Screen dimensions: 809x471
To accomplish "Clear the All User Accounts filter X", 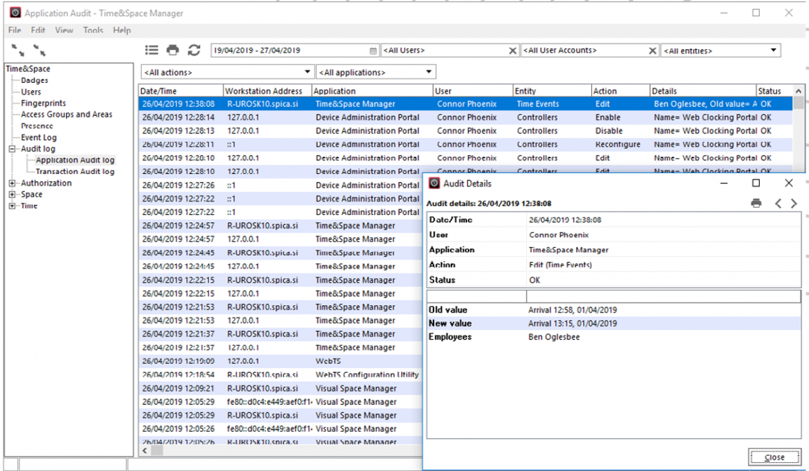I will [x=652, y=50].
